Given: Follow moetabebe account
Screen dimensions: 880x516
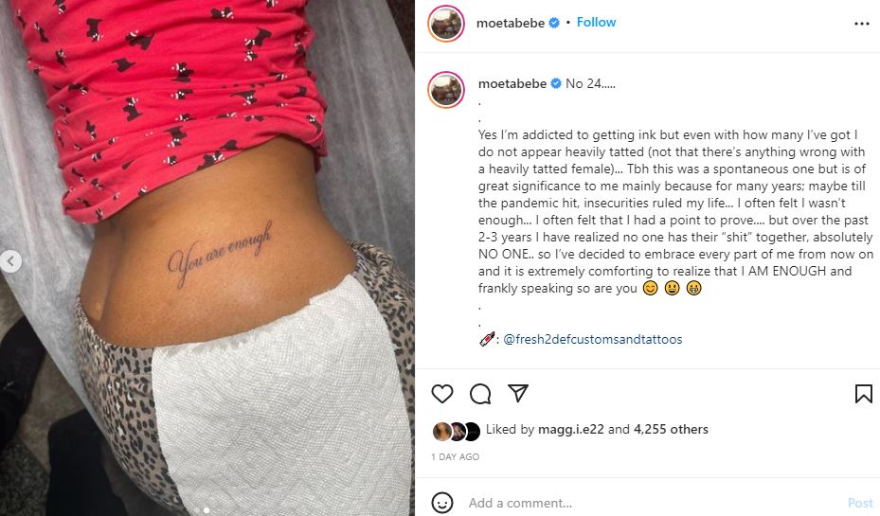Looking at the screenshot, I should coord(596,23).
